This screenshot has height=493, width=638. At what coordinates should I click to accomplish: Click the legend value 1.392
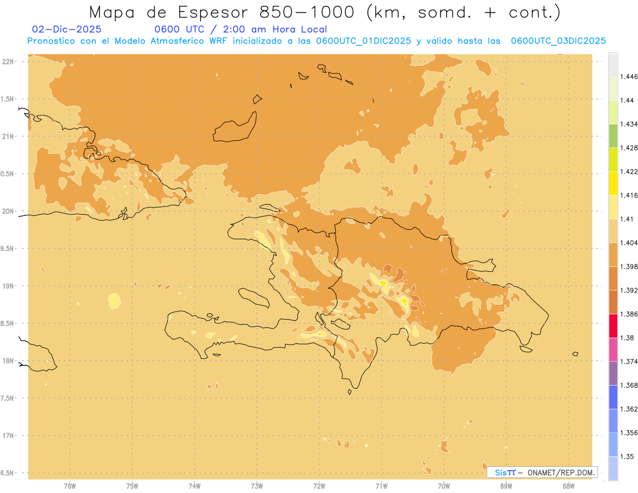pos(628,290)
